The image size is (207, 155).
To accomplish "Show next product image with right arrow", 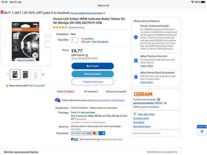I will pyautogui.click(x=48, y=42).
